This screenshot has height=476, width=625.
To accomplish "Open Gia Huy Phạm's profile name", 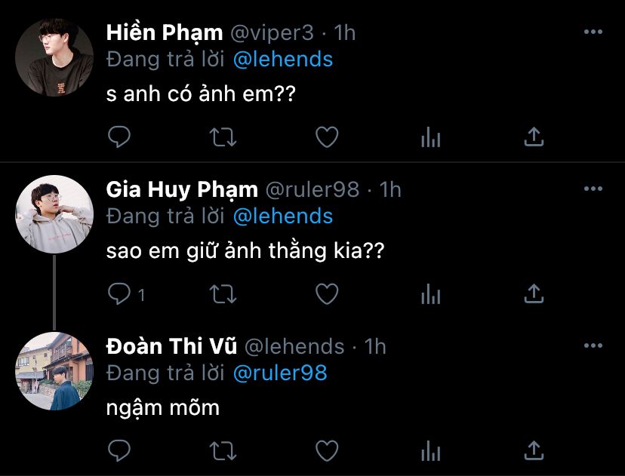I will click(x=182, y=189).
